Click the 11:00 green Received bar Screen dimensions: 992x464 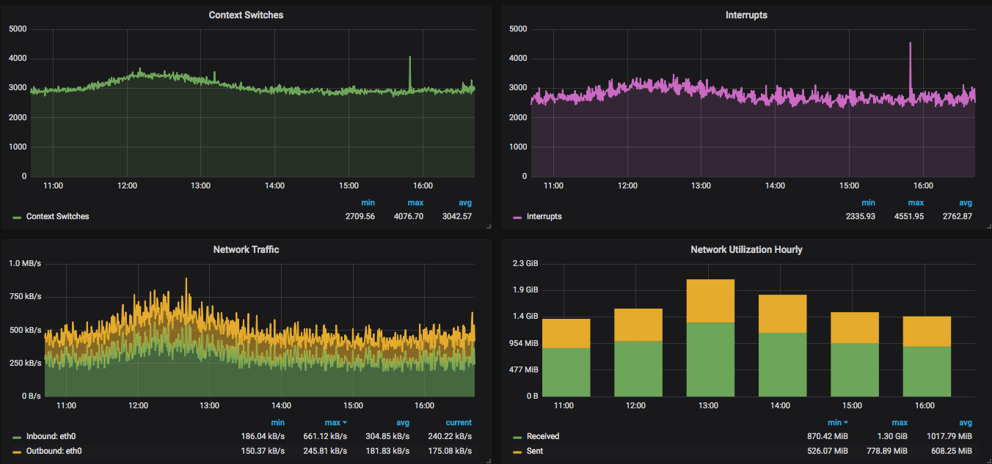(566, 372)
